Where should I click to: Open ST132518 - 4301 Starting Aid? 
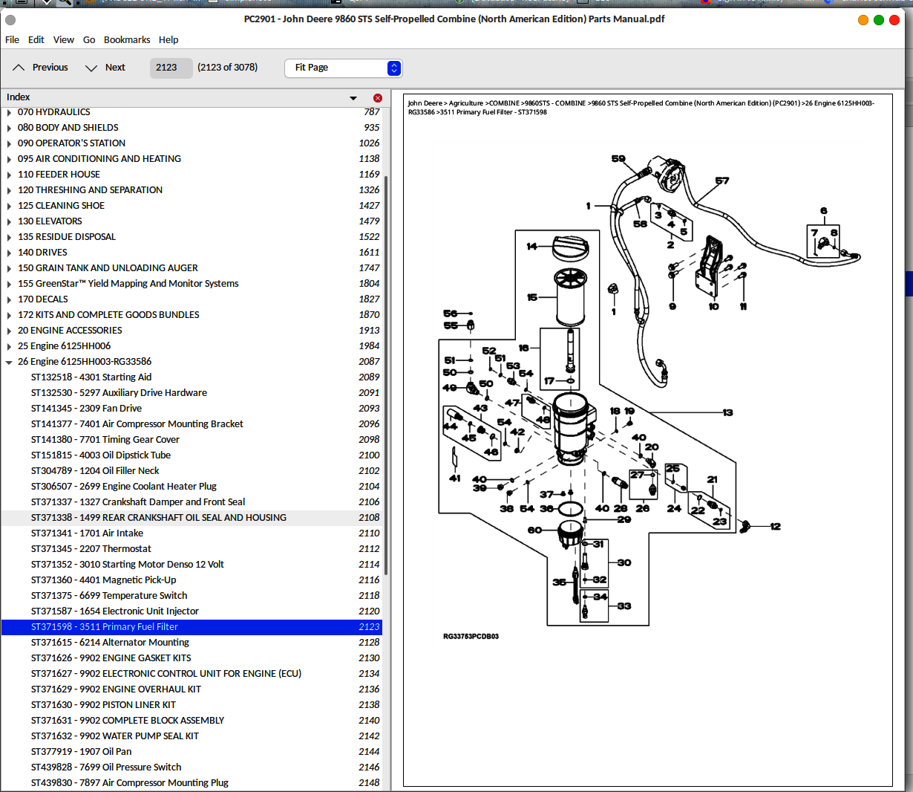(x=192, y=377)
